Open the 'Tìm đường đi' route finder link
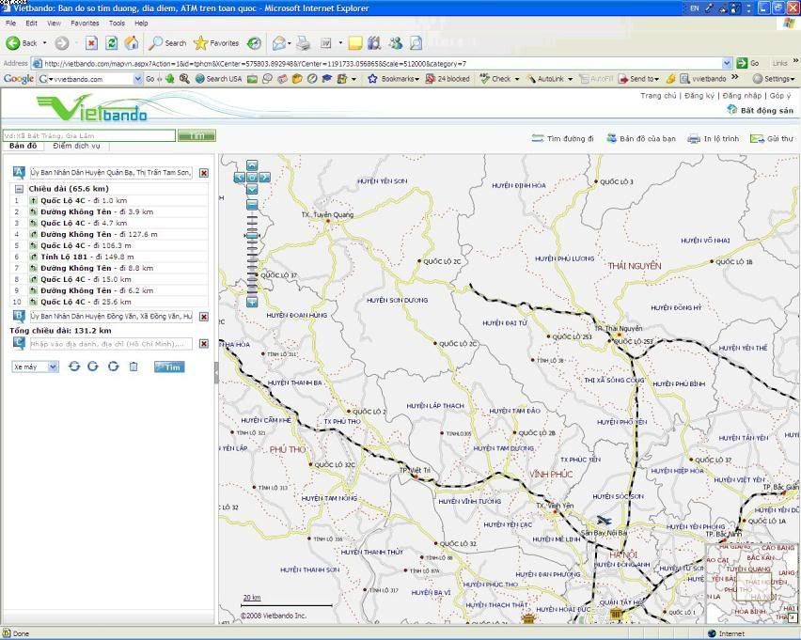The width and height of the screenshot is (801, 640). pyautogui.click(x=562, y=138)
